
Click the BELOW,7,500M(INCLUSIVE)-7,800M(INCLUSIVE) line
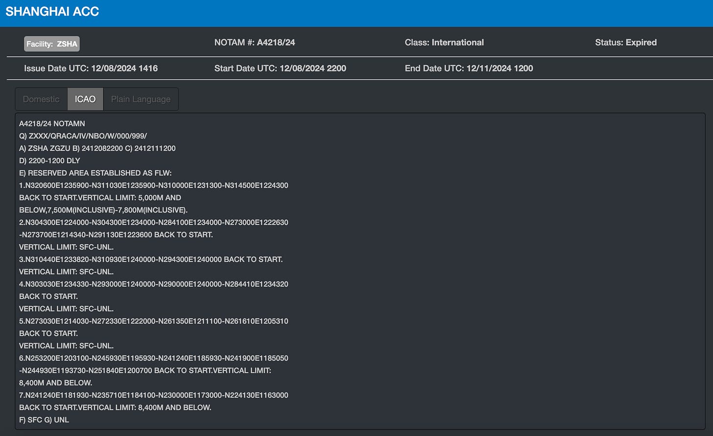pos(103,210)
